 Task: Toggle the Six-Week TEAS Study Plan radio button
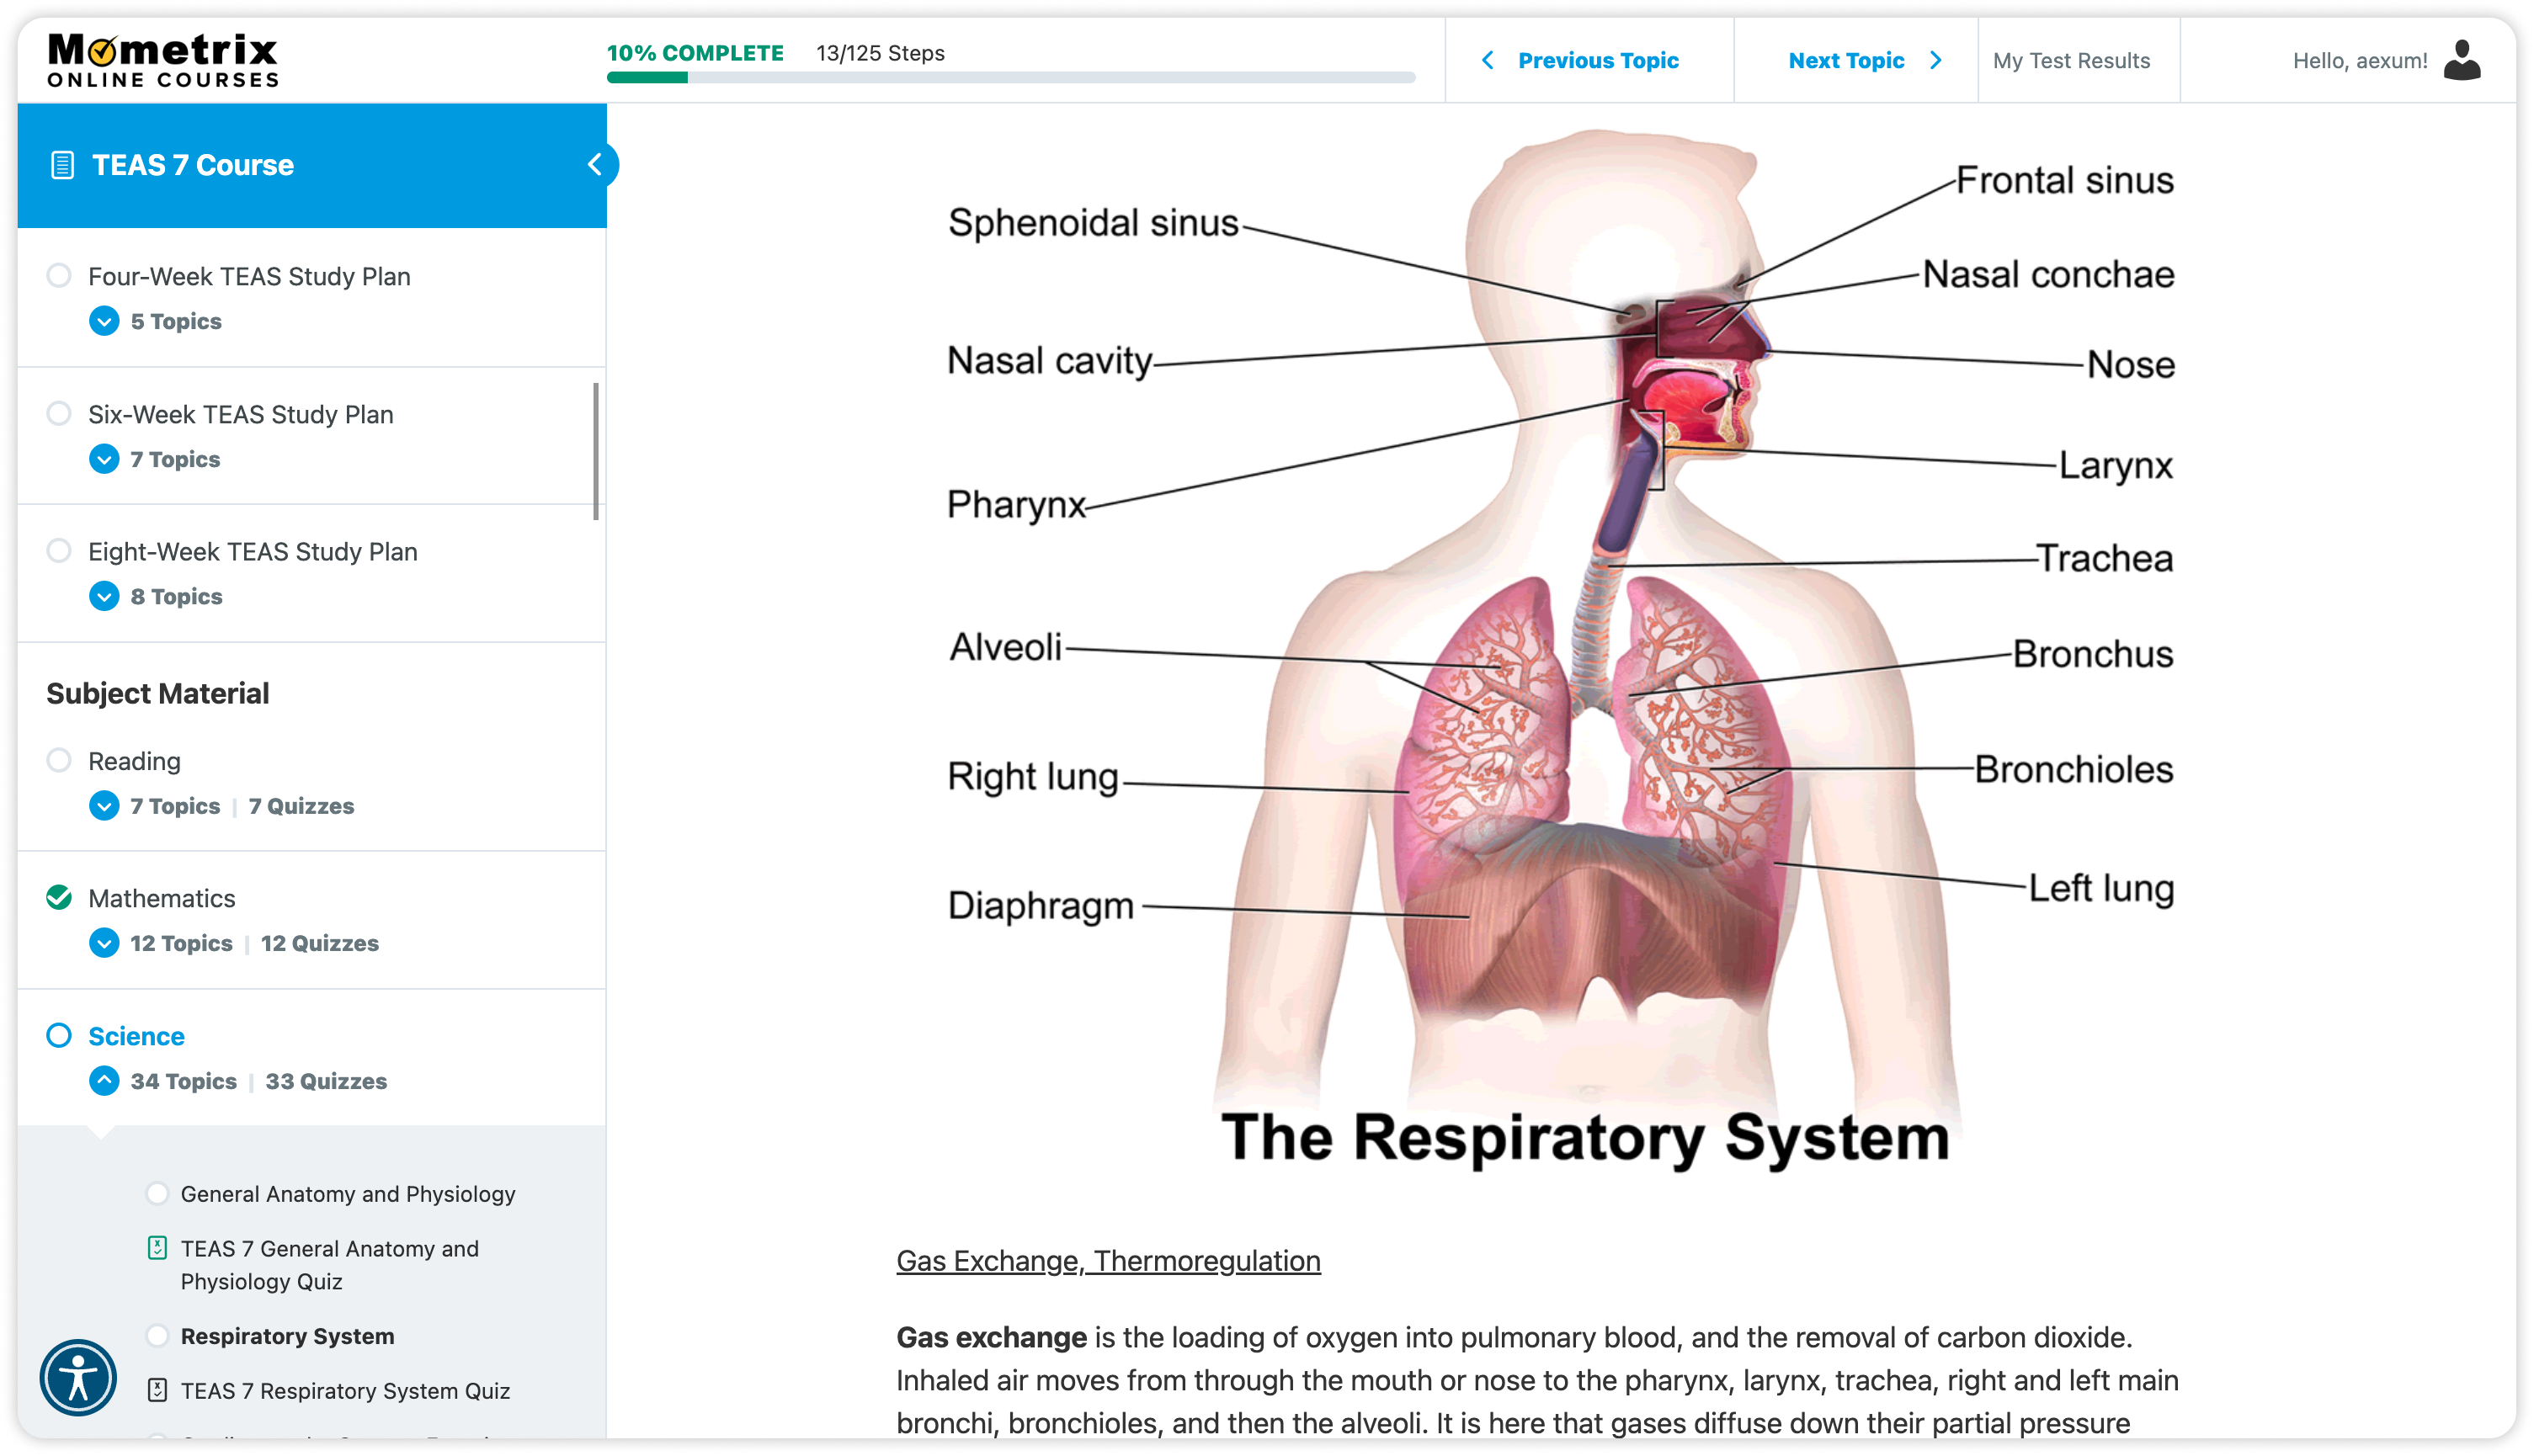click(x=61, y=414)
